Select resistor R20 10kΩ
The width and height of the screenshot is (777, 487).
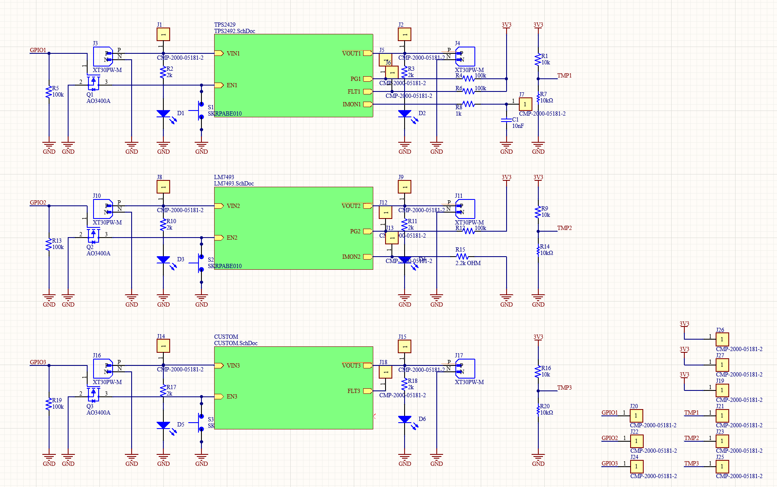click(x=538, y=410)
